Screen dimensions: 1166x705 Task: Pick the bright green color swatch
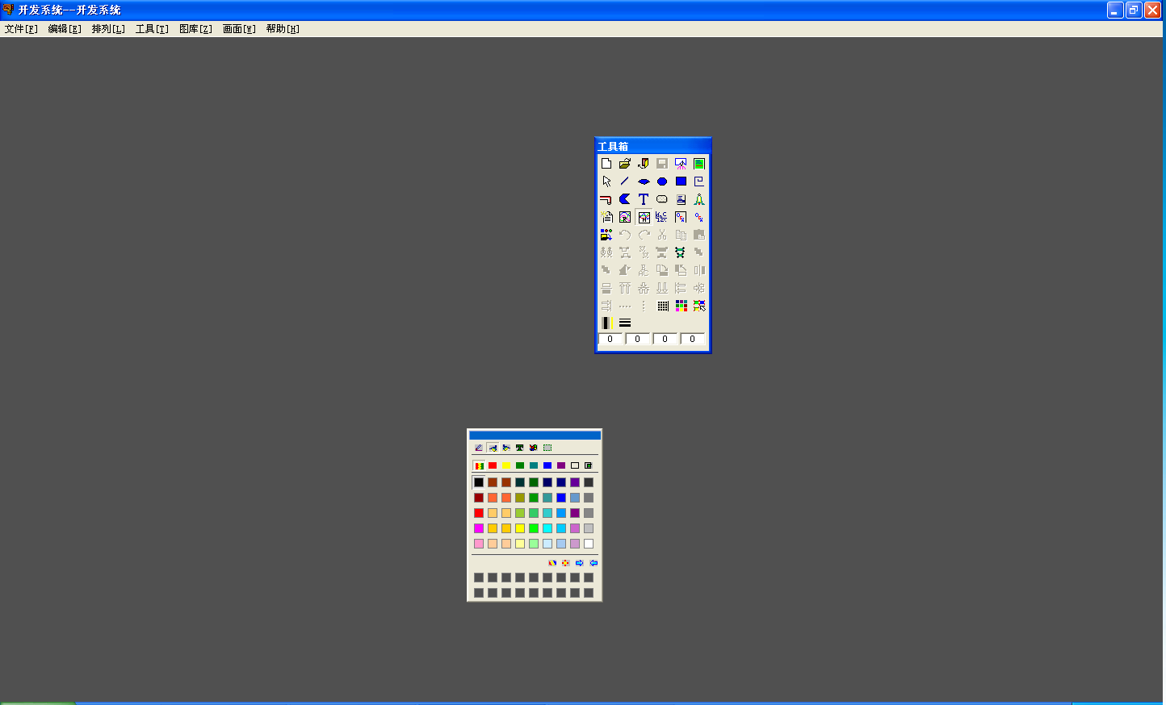click(534, 528)
